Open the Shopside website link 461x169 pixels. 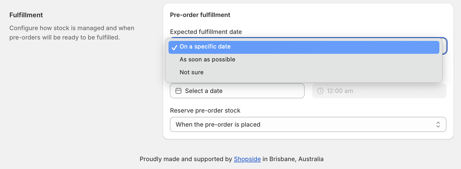coord(247,159)
